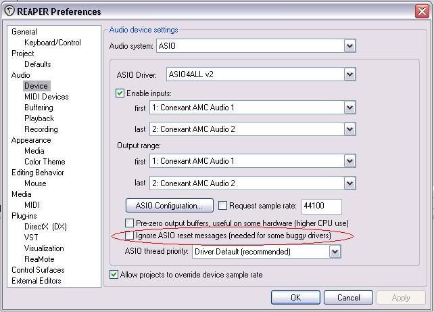Image resolution: width=434 pixels, height=312 pixels.
Task: Enable Request sample rate checkbox
Action: pos(222,206)
